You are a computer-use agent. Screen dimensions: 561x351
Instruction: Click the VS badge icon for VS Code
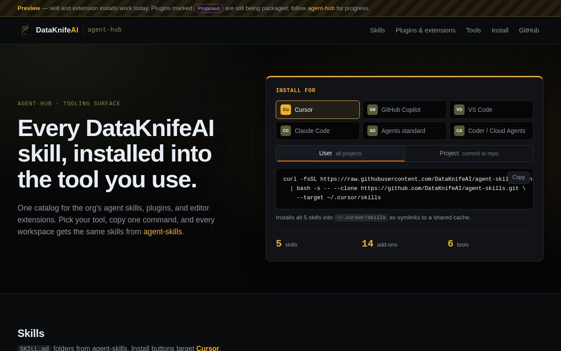pos(459,110)
